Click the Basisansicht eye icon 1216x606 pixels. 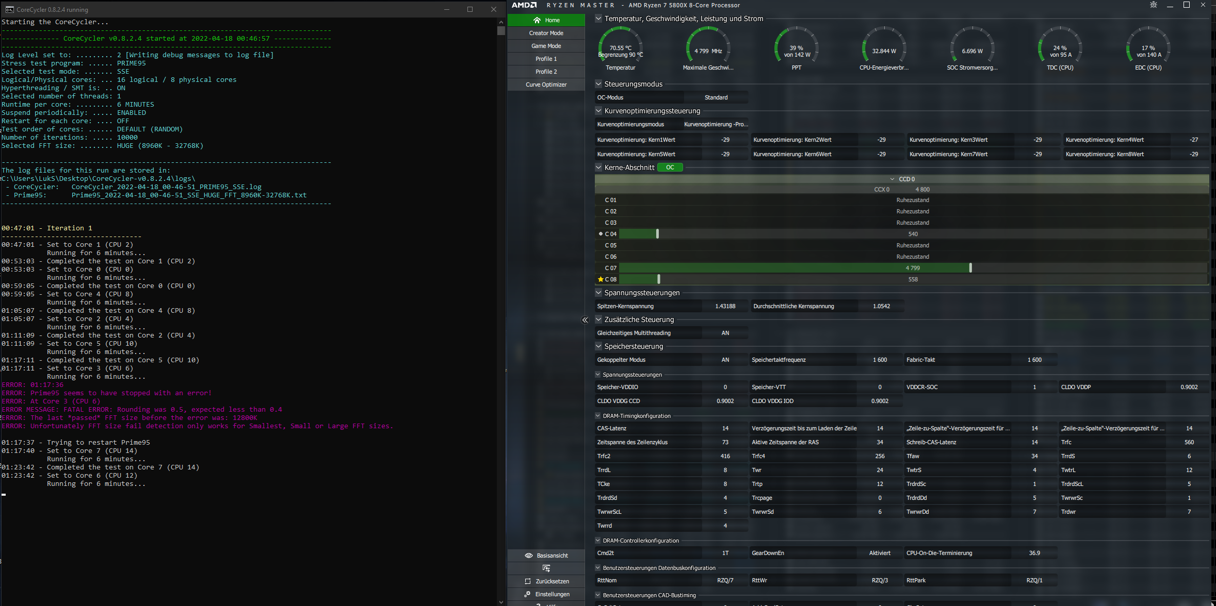click(x=528, y=555)
